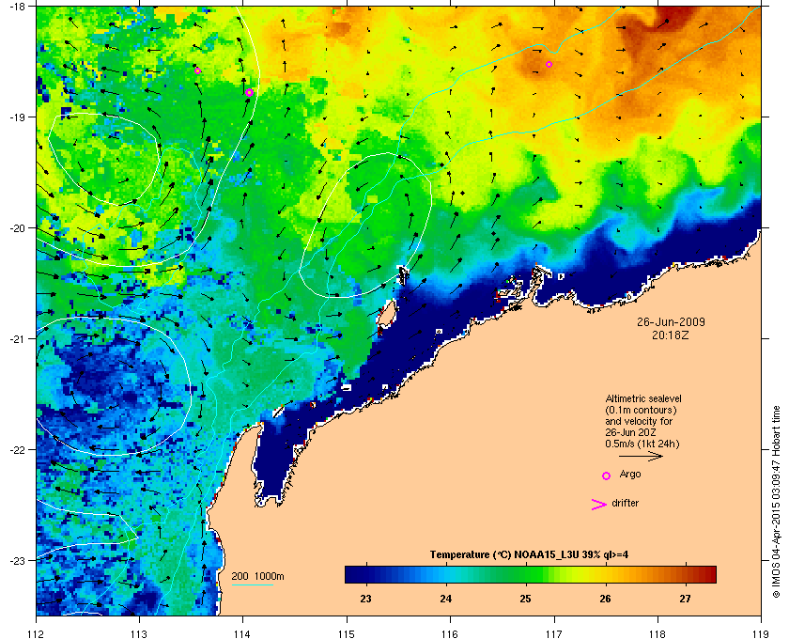Select the Argo float marker near longitude 117
Image resolution: width=789 pixels, height=639 pixels.
(549, 65)
